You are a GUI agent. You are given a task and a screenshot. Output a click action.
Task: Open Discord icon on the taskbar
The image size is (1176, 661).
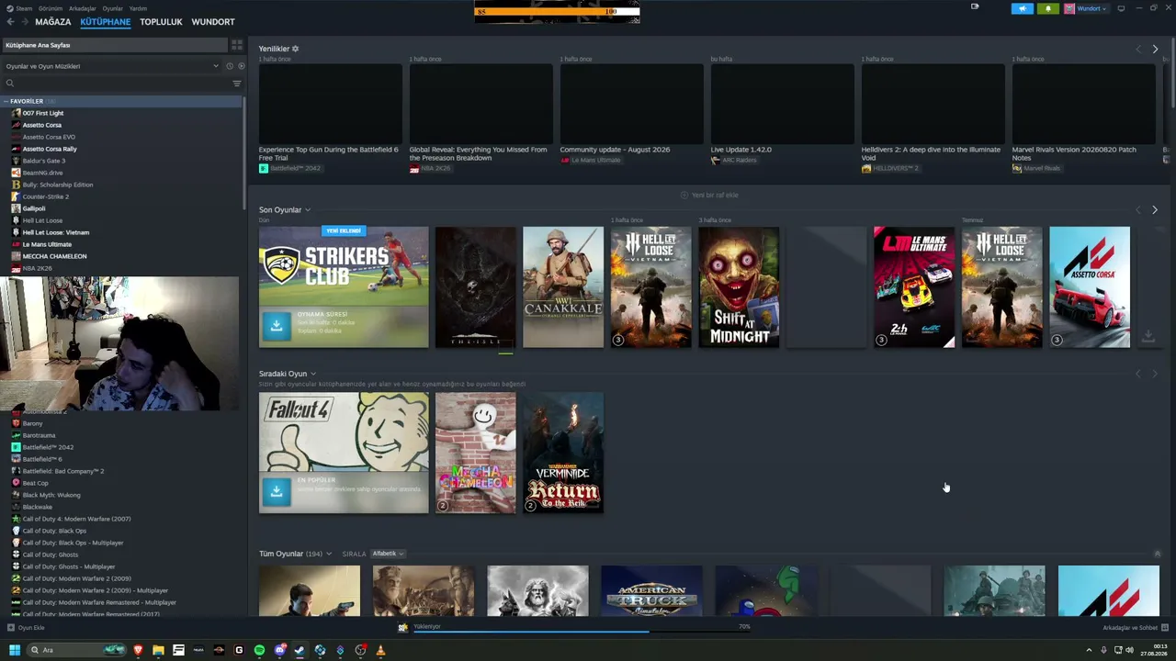click(279, 650)
